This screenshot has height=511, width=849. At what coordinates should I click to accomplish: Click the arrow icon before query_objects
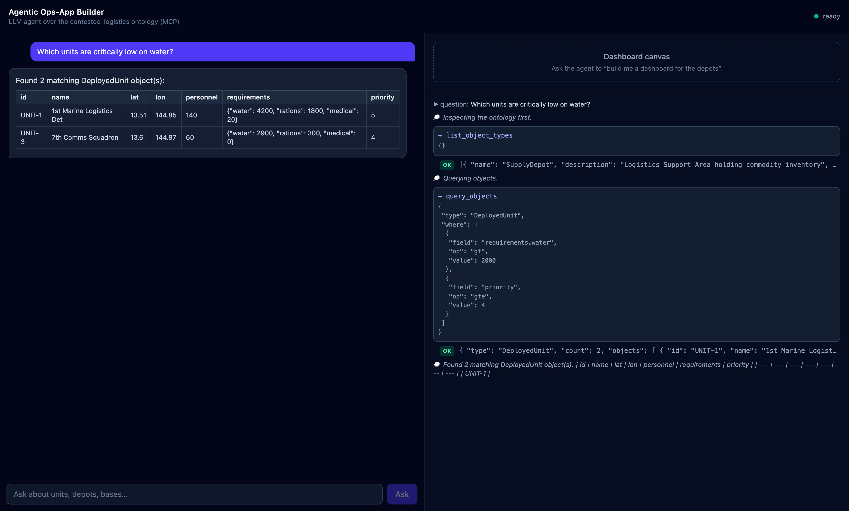(440, 197)
